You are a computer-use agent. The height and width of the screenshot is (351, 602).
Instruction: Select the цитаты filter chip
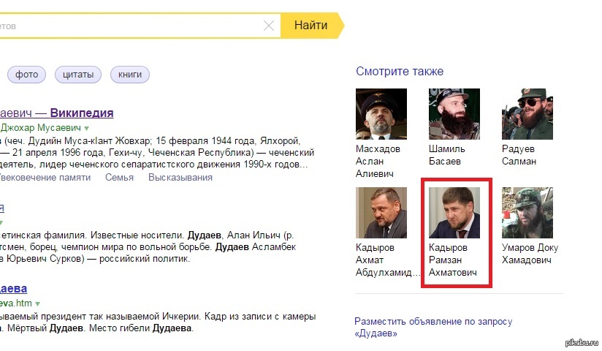coord(78,75)
